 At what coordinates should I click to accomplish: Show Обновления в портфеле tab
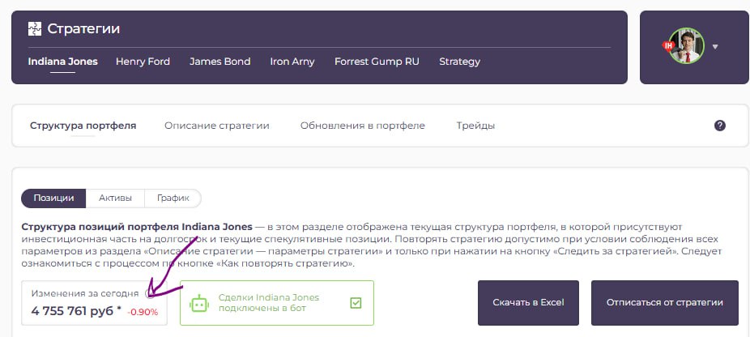[x=362, y=126]
